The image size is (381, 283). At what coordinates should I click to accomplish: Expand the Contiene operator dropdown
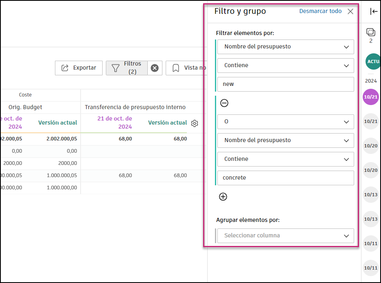(285, 65)
